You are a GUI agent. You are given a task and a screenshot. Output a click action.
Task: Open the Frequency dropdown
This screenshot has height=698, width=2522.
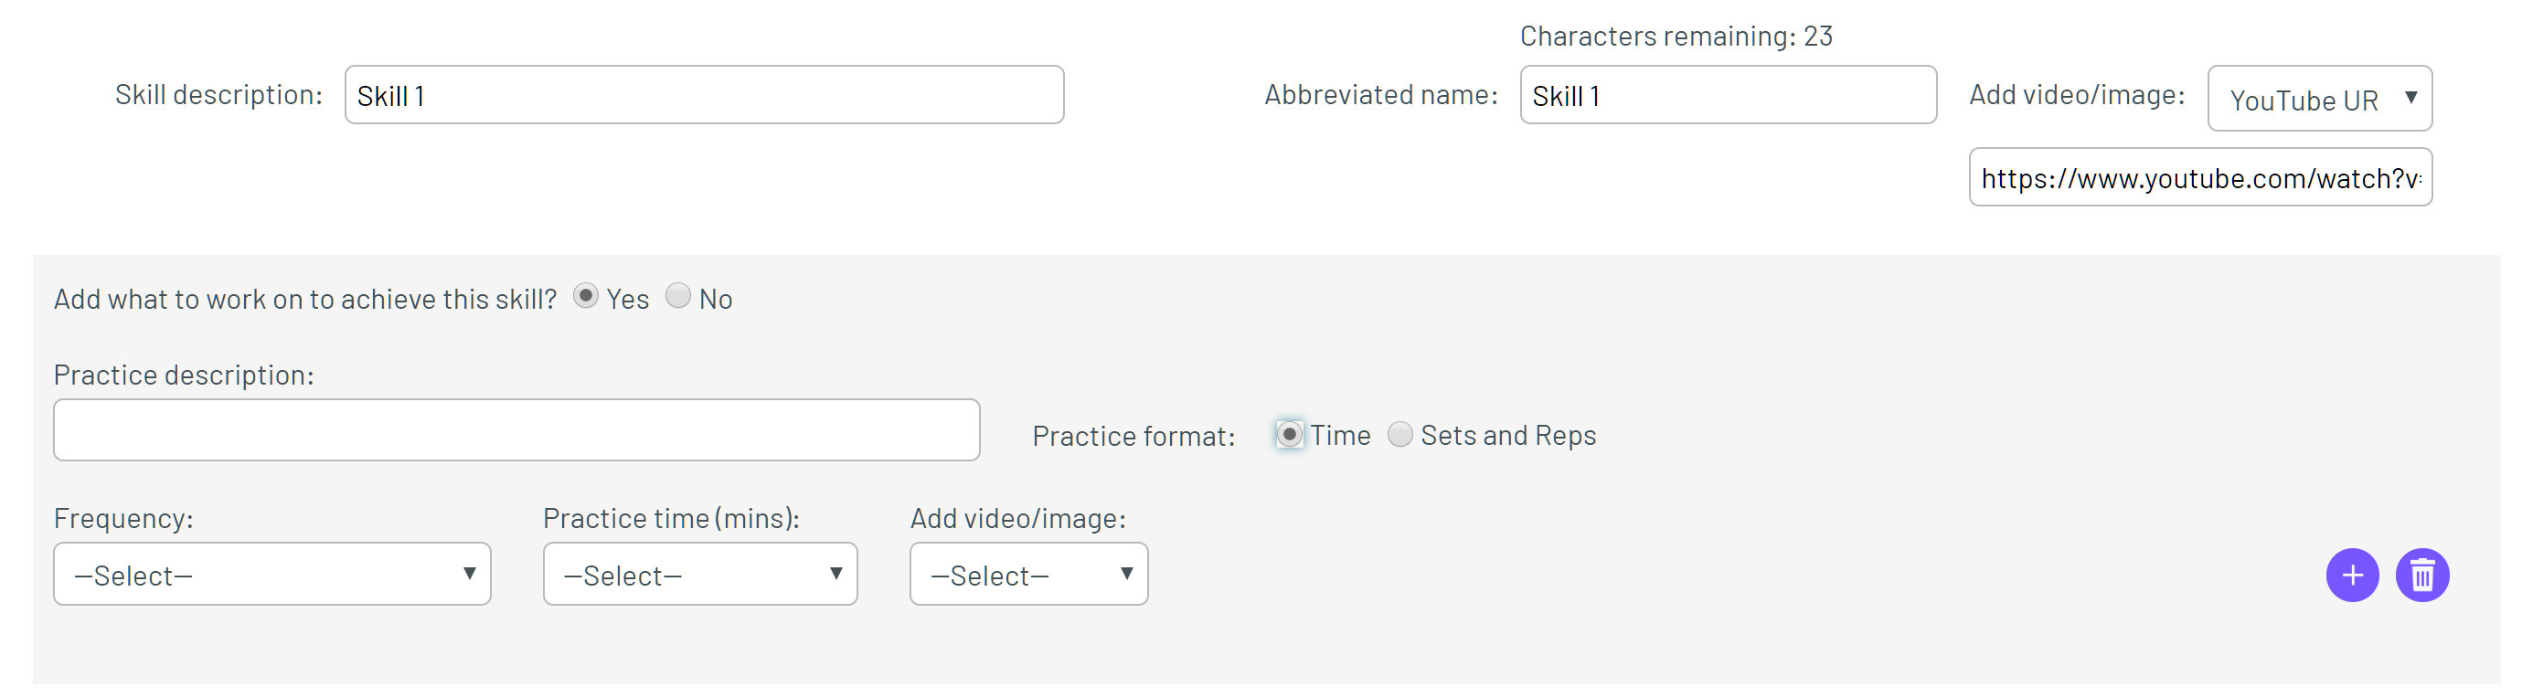tap(272, 574)
